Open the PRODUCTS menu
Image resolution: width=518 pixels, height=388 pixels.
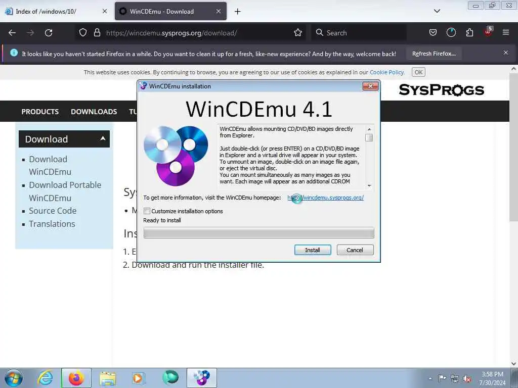(40, 112)
